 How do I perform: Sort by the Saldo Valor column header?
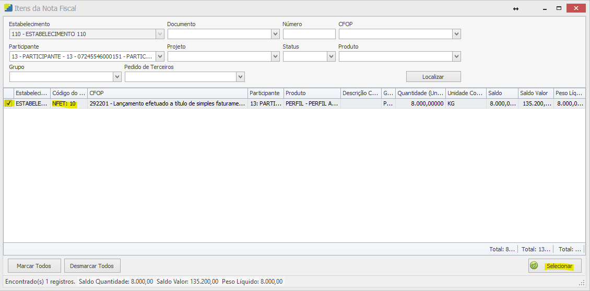tap(535, 93)
